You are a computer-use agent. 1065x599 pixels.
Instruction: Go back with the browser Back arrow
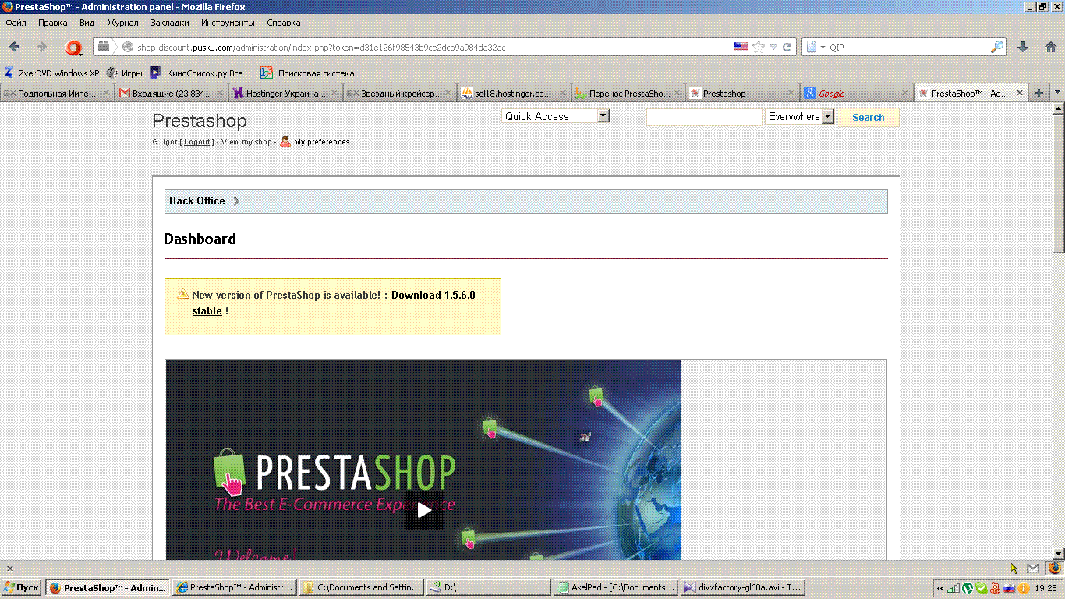pos(14,47)
